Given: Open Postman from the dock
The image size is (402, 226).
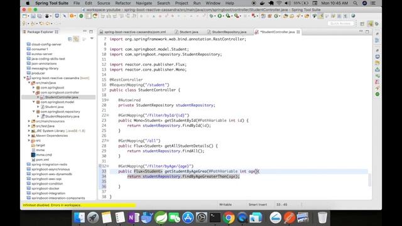Looking at the screenshot, I should pos(289,218).
